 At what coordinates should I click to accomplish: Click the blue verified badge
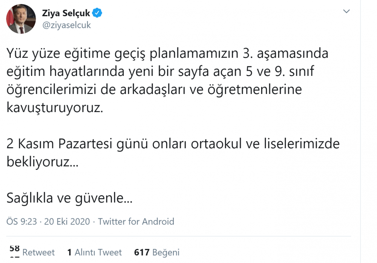pyautogui.click(x=98, y=13)
